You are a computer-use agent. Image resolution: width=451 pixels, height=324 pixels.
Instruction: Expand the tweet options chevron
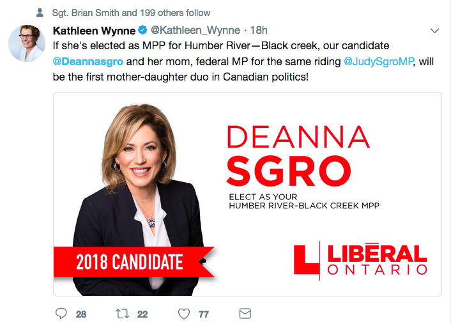tap(435, 31)
